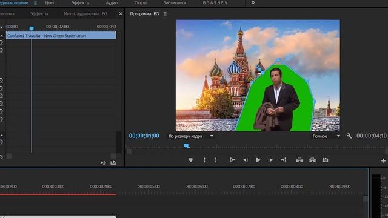Go to Out point in Program monitor
388x218 pixels.
pyautogui.click(x=283, y=160)
